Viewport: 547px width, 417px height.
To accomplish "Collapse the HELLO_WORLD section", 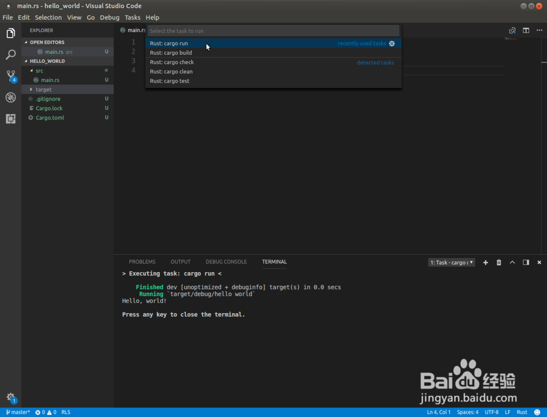I will 26,61.
